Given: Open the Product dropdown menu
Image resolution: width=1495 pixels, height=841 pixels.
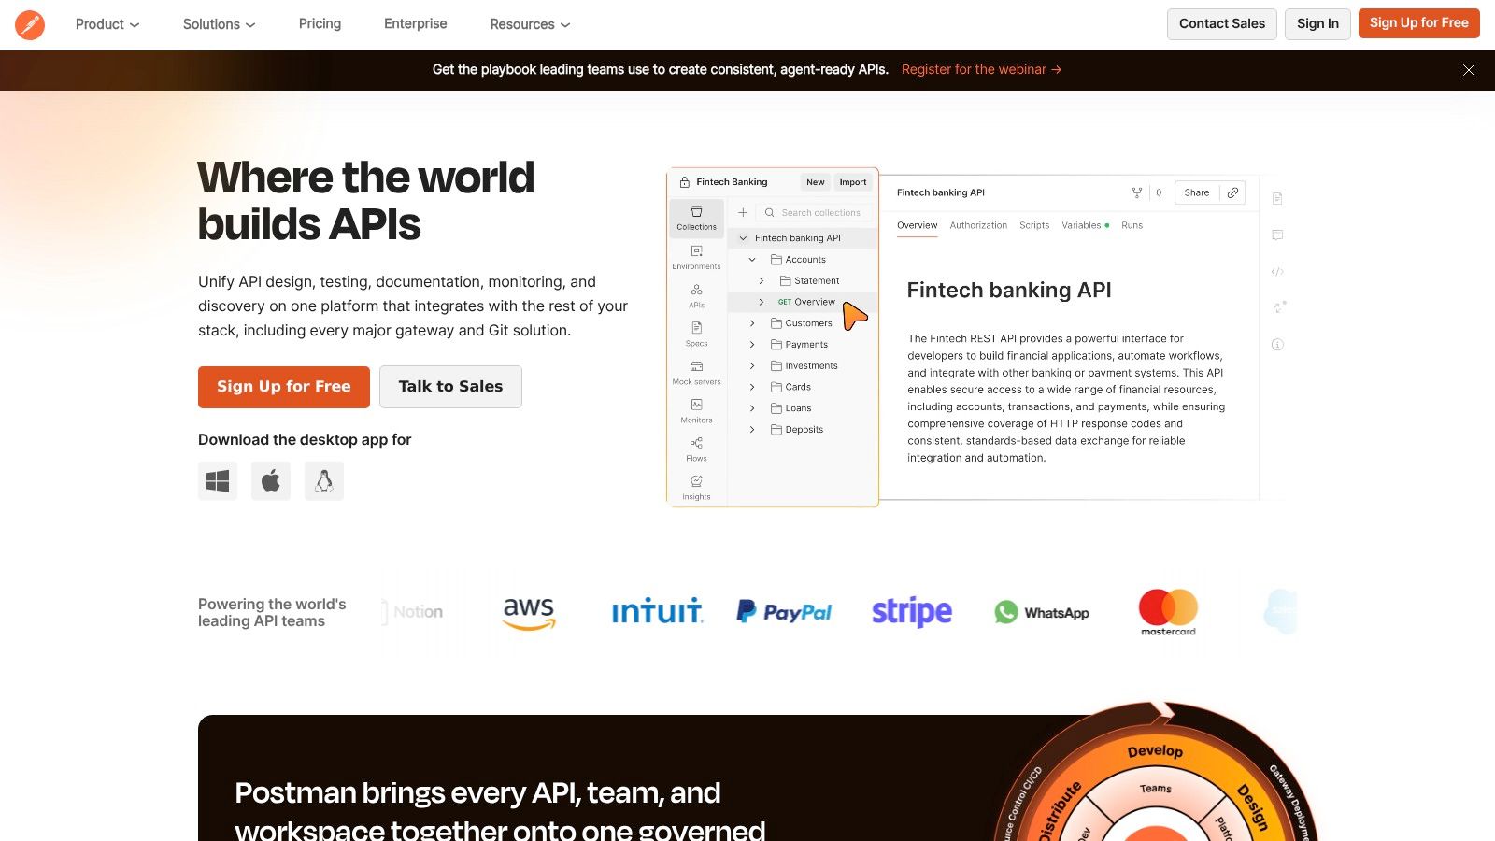Looking at the screenshot, I should pyautogui.click(x=107, y=24).
